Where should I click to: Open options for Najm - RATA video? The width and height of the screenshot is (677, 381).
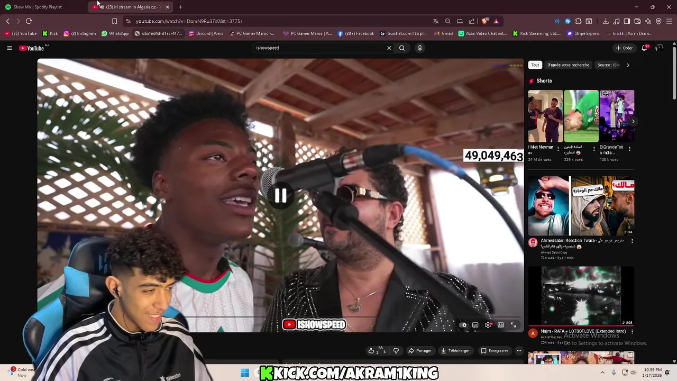tap(632, 332)
